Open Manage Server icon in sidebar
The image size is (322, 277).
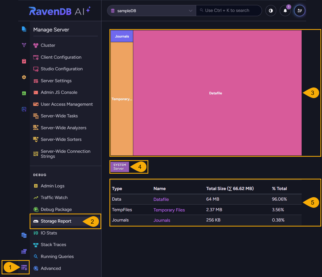[x=24, y=267]
